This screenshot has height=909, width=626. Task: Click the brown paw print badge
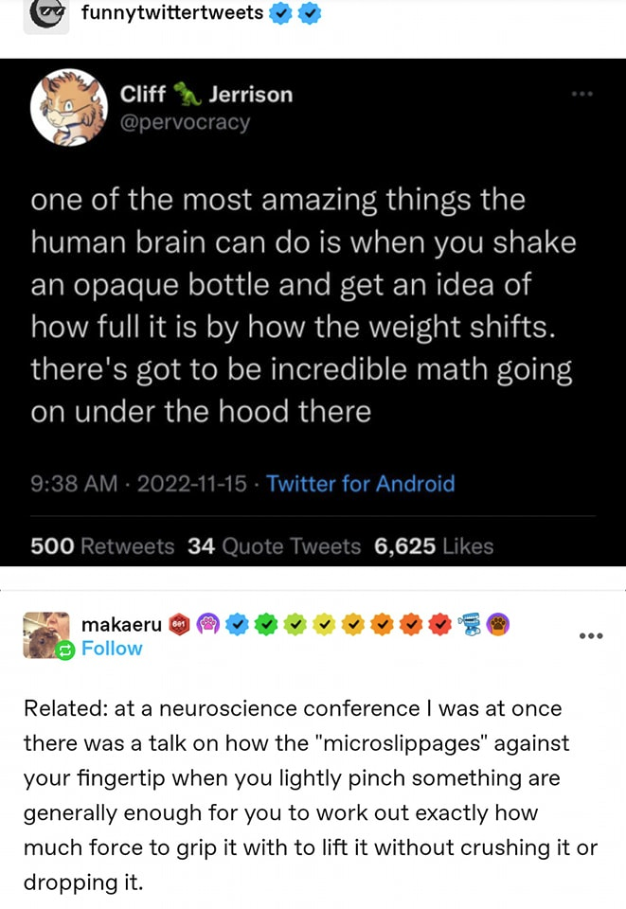point(498,624)
